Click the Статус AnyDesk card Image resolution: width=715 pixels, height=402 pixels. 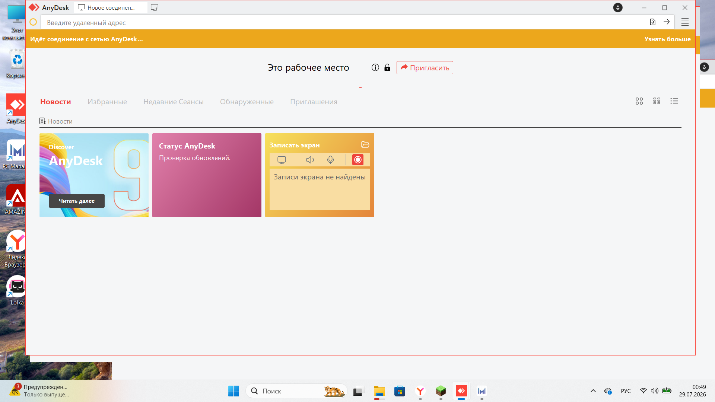(207, 175)
